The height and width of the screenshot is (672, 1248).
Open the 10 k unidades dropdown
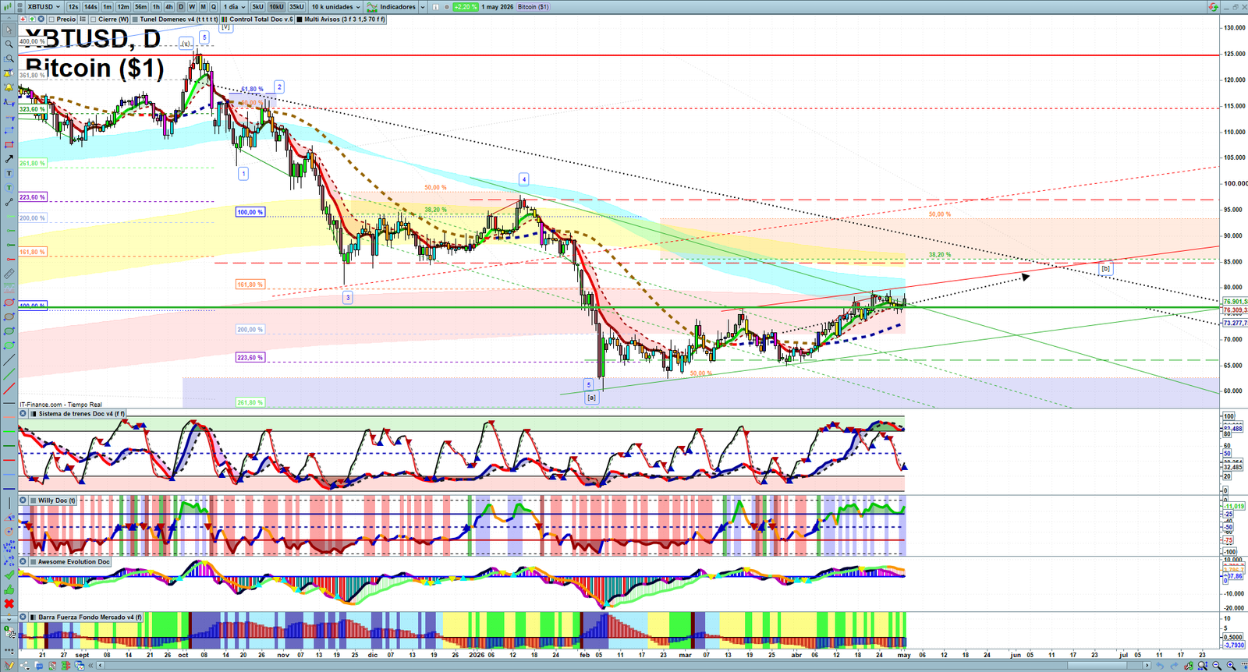tap(336, 7)
